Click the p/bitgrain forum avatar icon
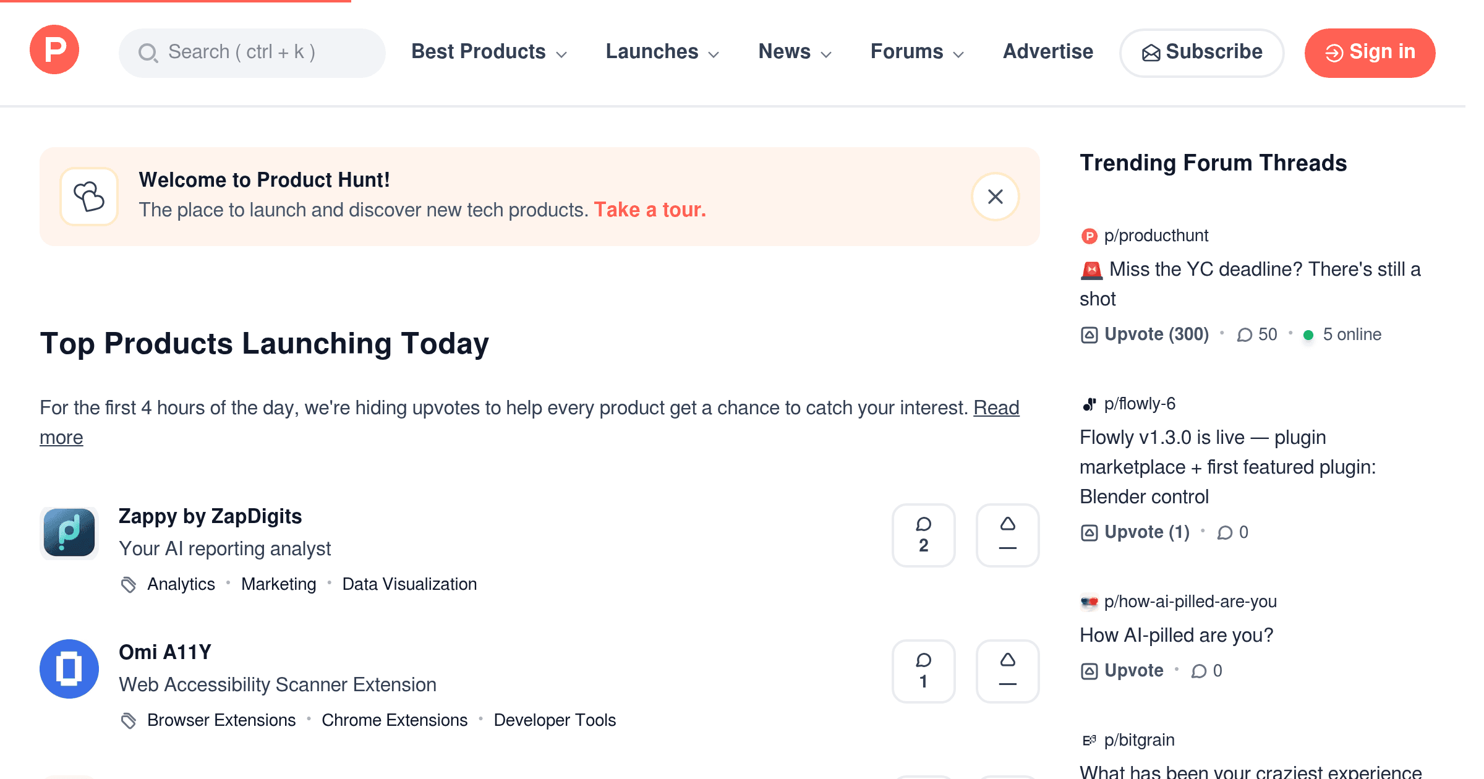This screenshot has width=1484, height=779. (x=1089, y=740)
